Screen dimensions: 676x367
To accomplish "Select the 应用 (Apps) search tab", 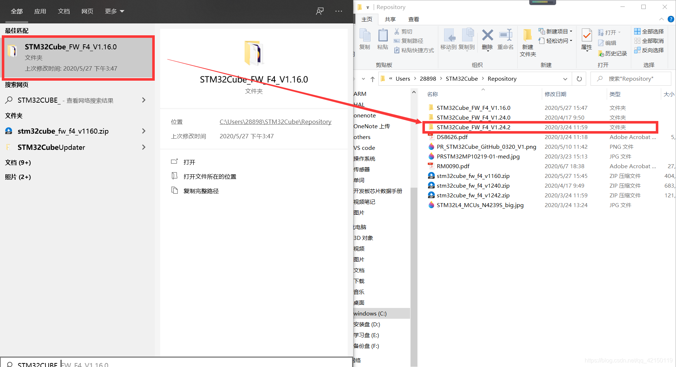I will 40,11.
